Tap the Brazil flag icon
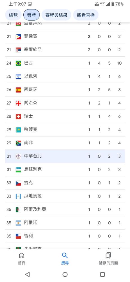This screenshot has width=130, height=282. tap(18, 63)
